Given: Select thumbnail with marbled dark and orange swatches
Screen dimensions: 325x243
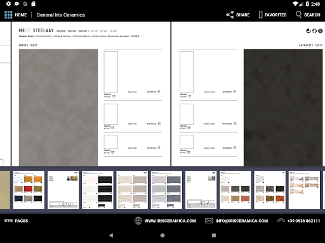Looking at the screenshot, I should [270, 190].
